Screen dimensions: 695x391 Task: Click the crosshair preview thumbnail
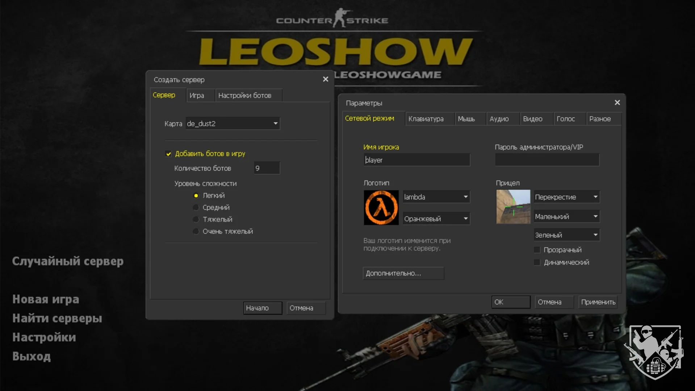point(513,207)
